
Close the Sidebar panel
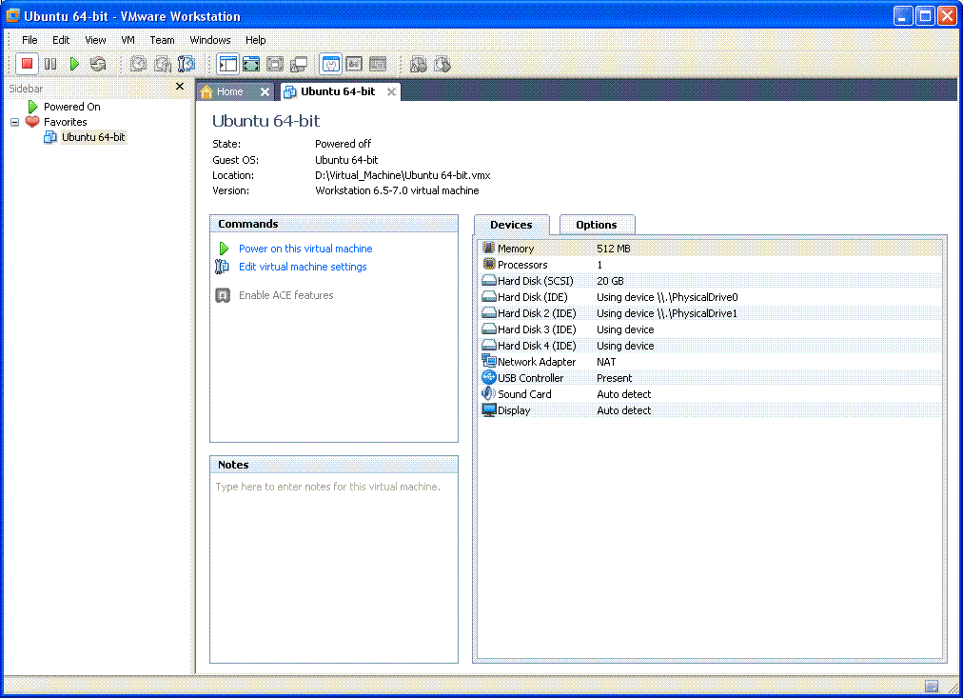pyautogui.click(x=179, y=87)
